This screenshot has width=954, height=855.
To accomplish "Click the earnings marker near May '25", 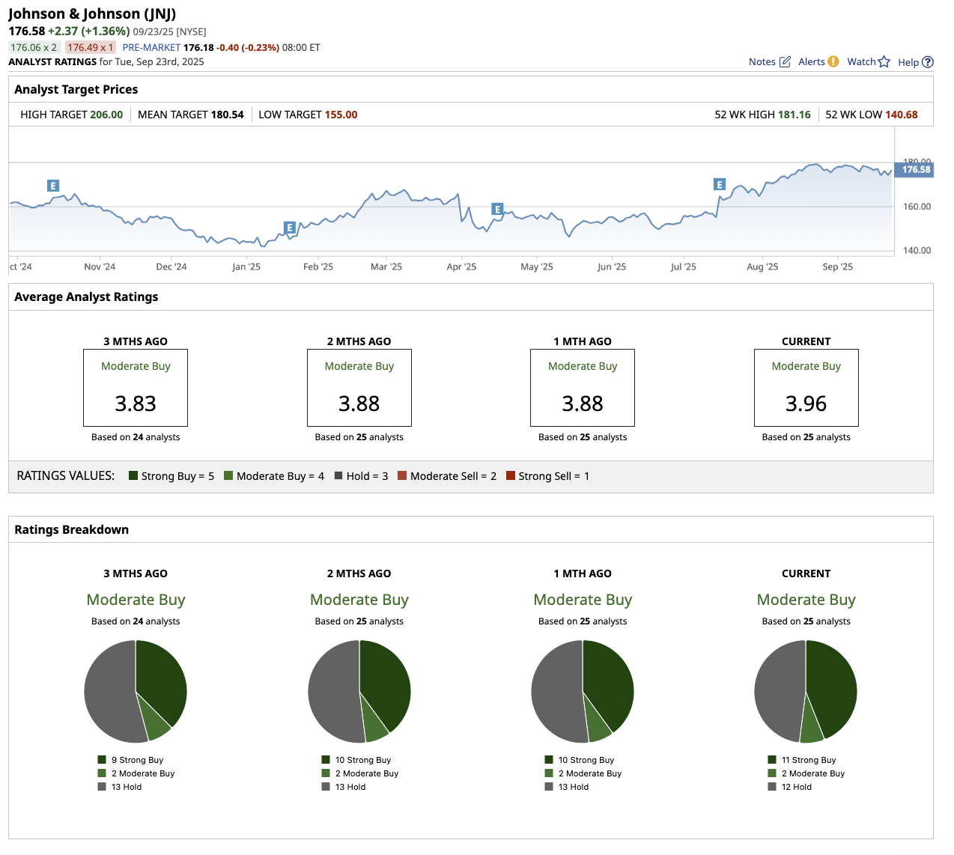I will (x=497, y=210).
